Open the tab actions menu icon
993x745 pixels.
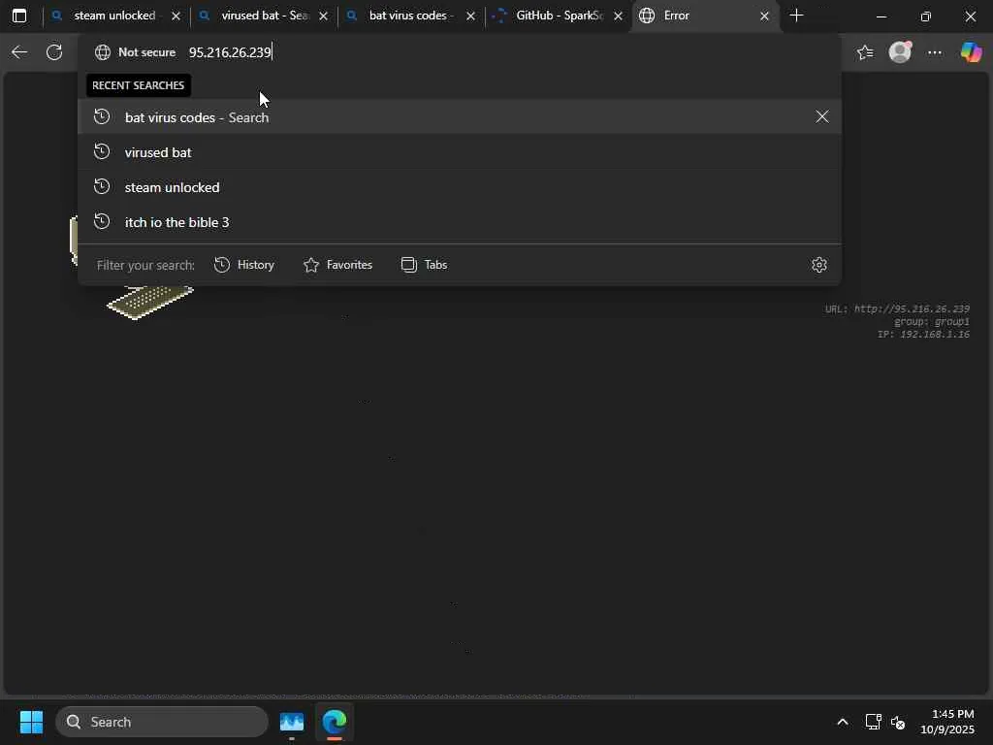[19, 16]
